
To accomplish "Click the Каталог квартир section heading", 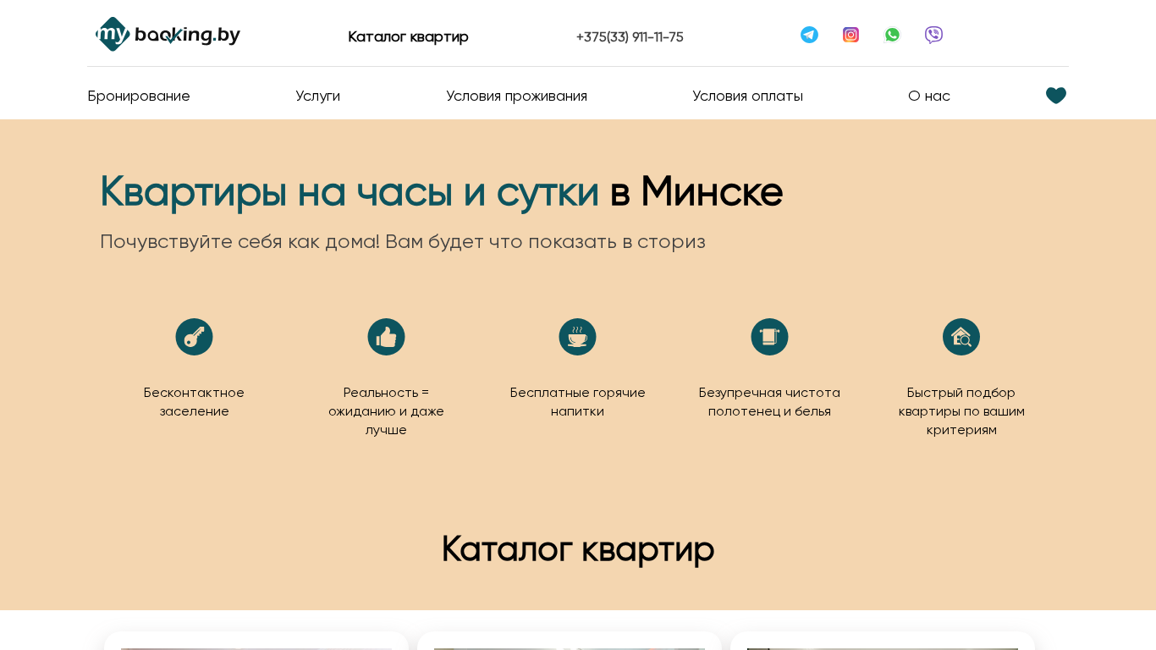I will pos(578,548).
